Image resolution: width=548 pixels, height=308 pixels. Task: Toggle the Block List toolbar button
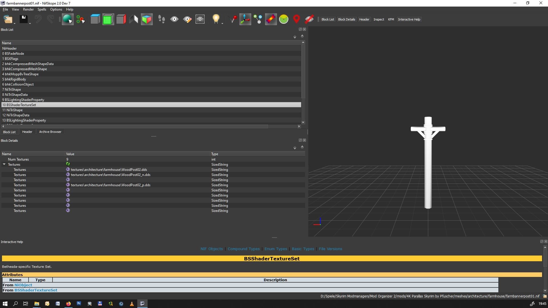point(328,19)
